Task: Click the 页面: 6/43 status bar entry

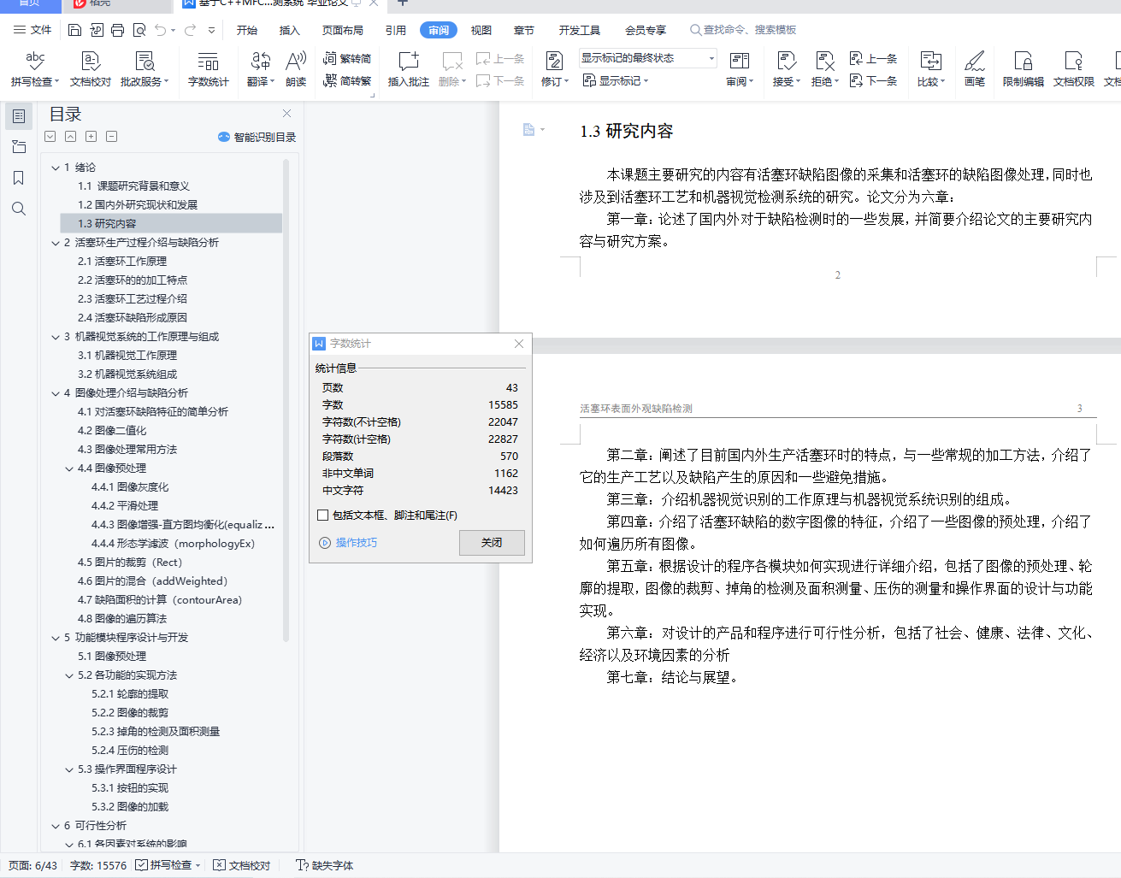Action: [x=33, y=865]
